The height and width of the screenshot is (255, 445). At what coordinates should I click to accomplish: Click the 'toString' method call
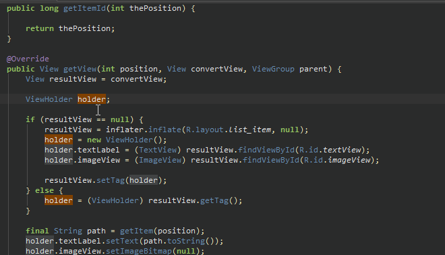[x=186, y=241]
